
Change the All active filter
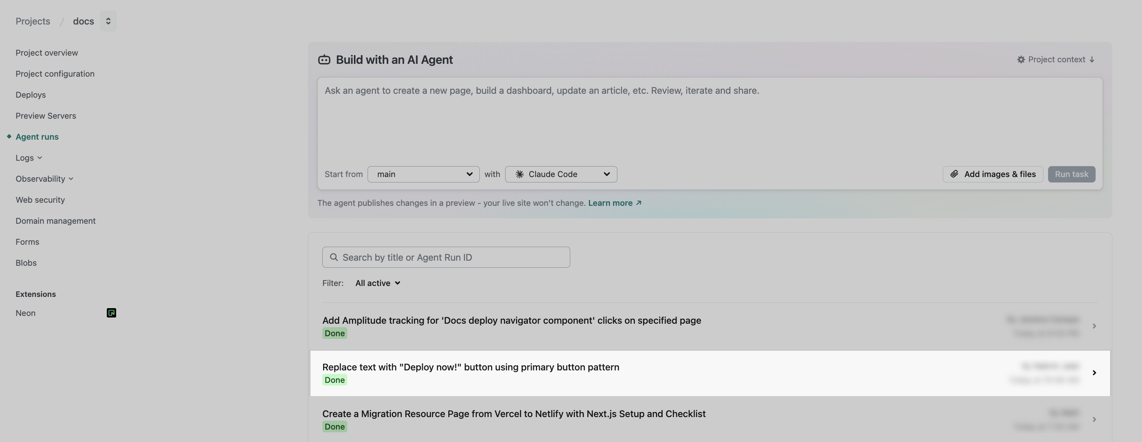coord(378,283)
